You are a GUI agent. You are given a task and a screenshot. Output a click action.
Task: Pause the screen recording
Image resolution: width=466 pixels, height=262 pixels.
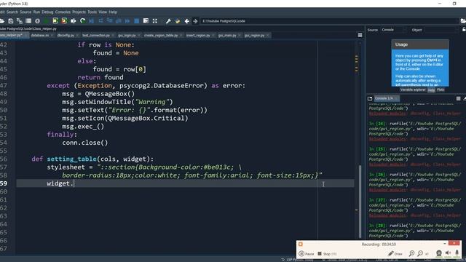point(307,254)
